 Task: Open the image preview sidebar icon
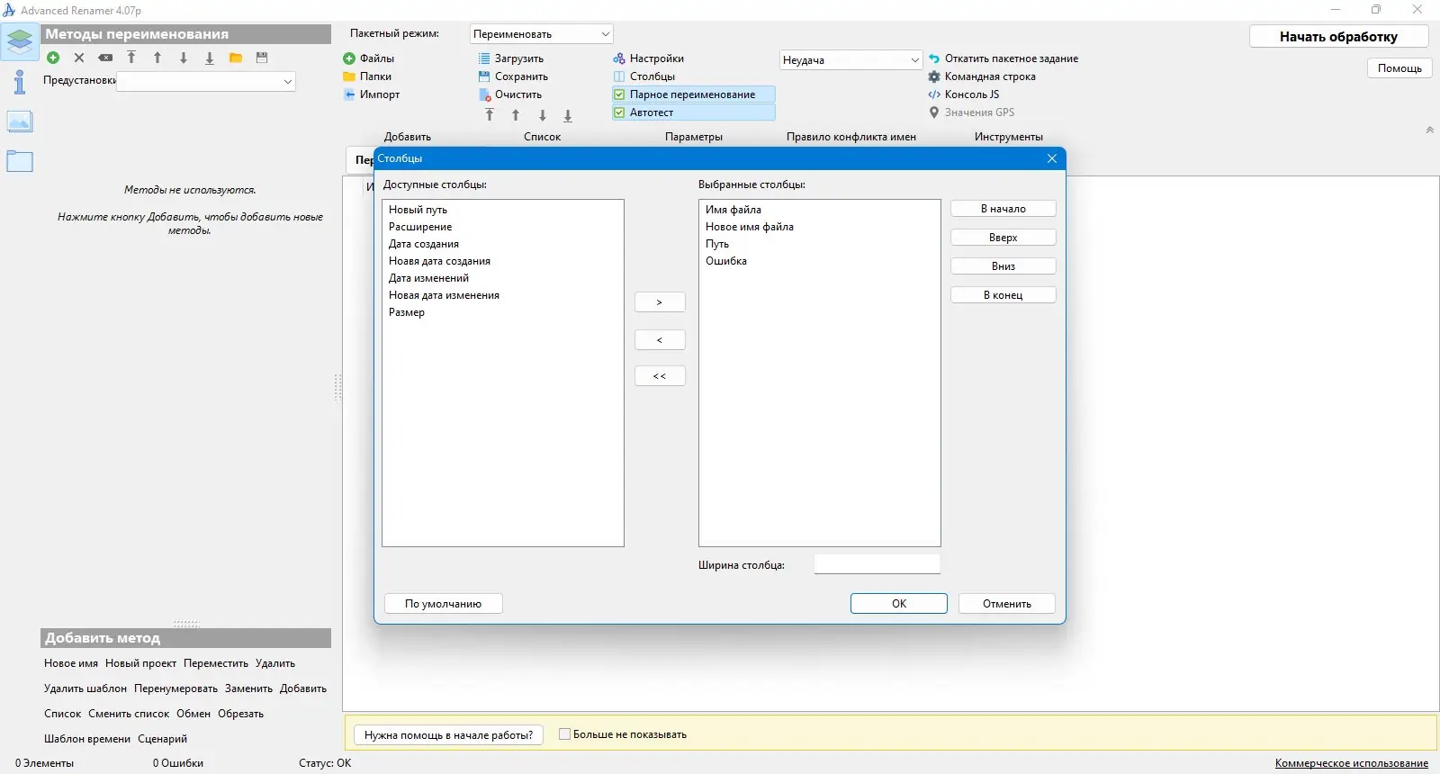pos(19,121)
